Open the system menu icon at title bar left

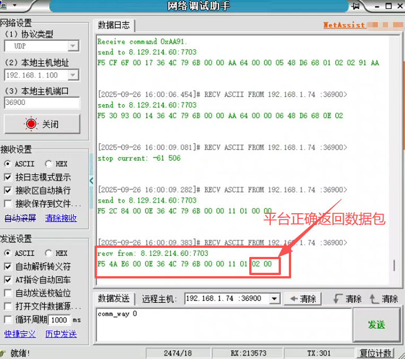tap(3, 5)
